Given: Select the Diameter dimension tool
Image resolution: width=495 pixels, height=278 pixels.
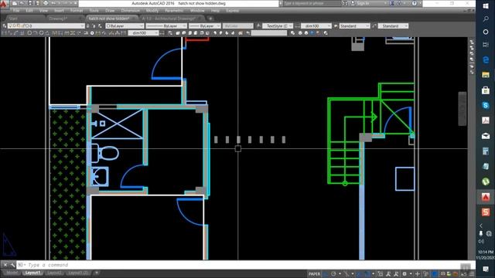Looking at the screenshot, I should pyautogui.click(x=41, y=33).
